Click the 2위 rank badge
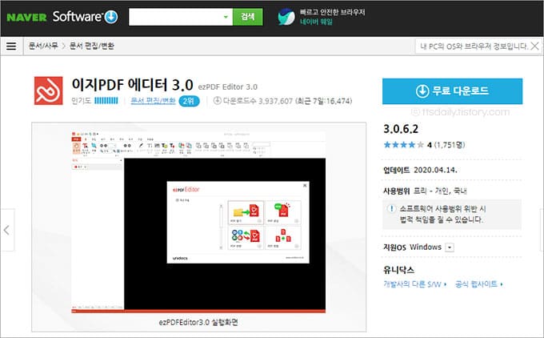544x338 pixels. pyautogui.click(x=189, y=101)
